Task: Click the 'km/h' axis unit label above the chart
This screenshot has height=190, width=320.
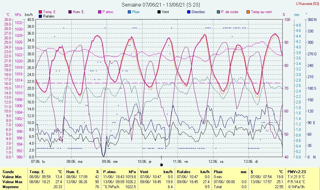Action: pos(29,15)
